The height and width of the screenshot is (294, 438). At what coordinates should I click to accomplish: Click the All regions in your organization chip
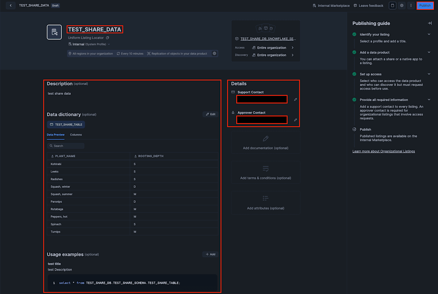91,54
